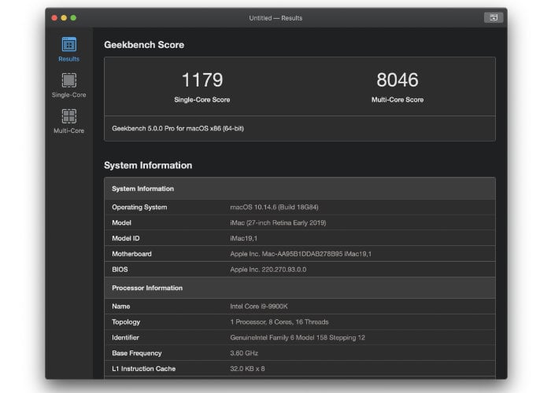Click the processor Name row label
The image size is (551, 393).
click(121, 307)
